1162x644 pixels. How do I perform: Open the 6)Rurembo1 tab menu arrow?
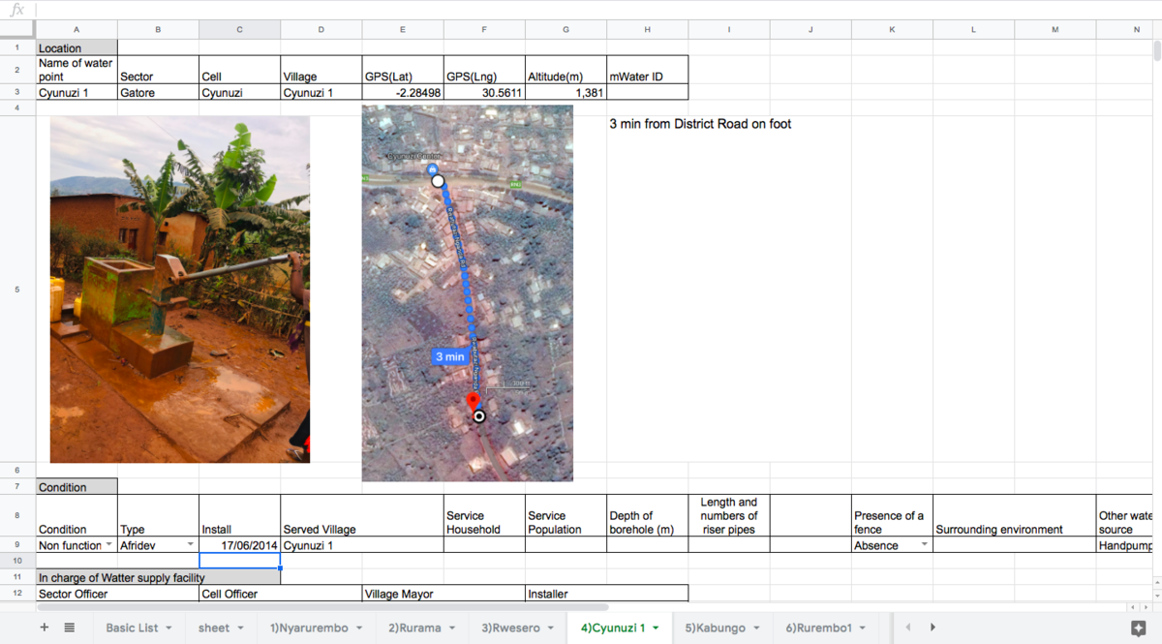click(x=862, y=629)
